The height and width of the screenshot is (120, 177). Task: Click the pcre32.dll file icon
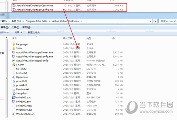(14, 81)
